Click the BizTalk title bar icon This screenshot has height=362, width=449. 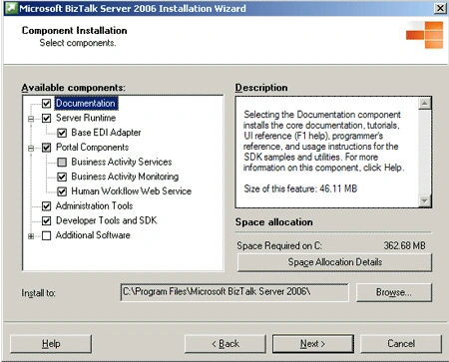[x=11, y=8]
